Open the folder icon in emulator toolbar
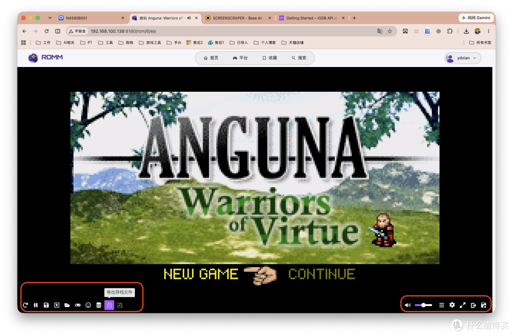The image size is (513, 336). click(67, 305)
